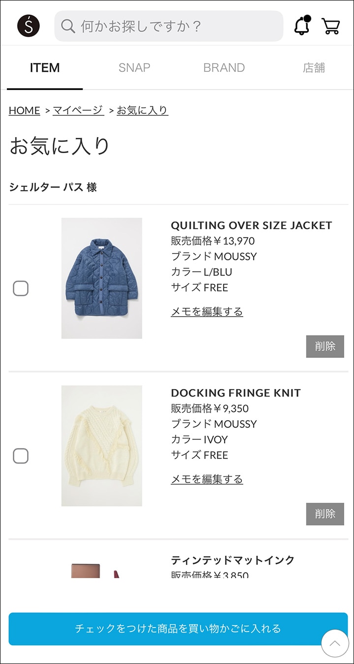
Task: Edit memo for the quilting jacket
Action: (206, 312)
